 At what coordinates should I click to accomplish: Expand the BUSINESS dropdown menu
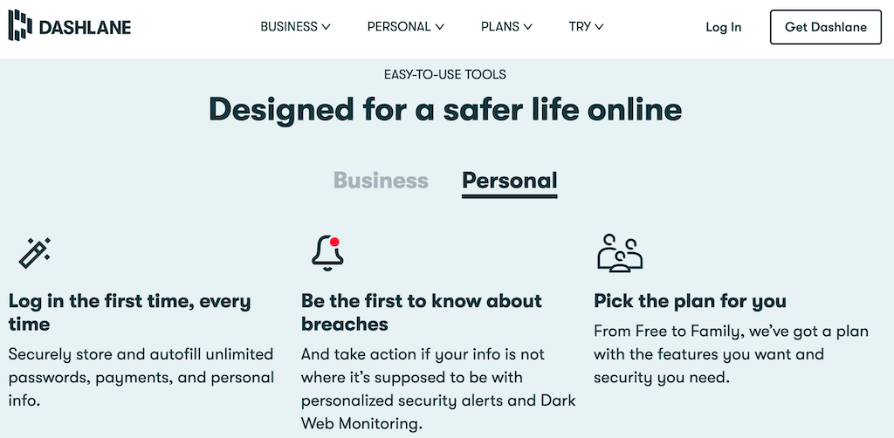295,26
